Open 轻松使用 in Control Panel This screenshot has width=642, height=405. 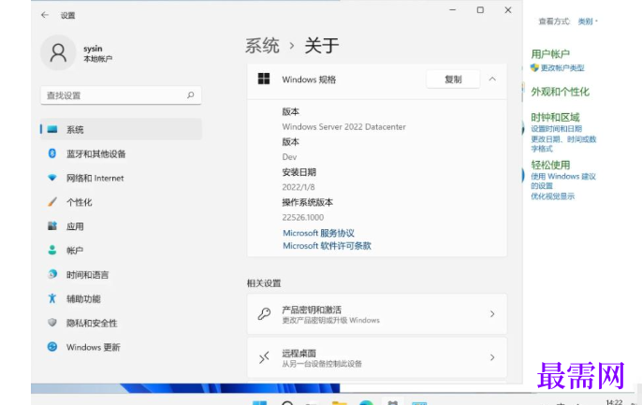pos(550,165)
